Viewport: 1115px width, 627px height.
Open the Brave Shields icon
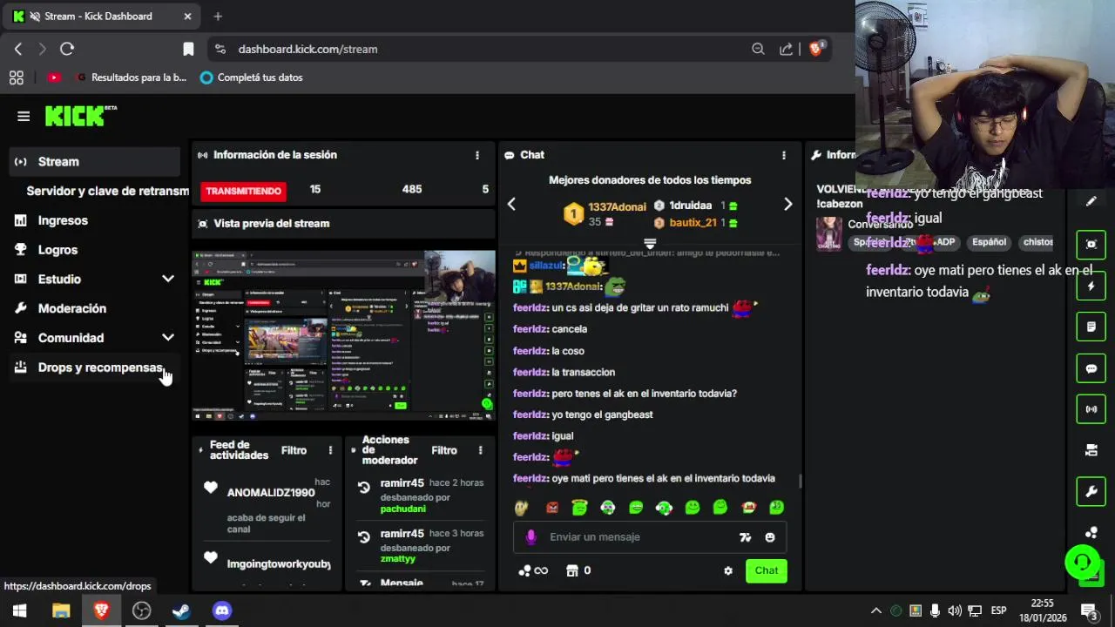[x=816, y=49]
